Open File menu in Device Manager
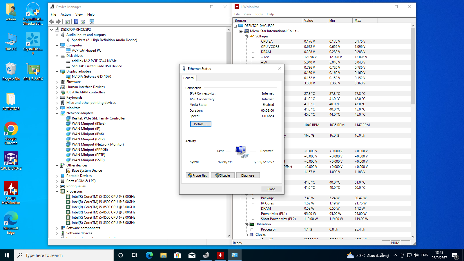Viewport: 464px width, 261px height. tap(53, 14)
